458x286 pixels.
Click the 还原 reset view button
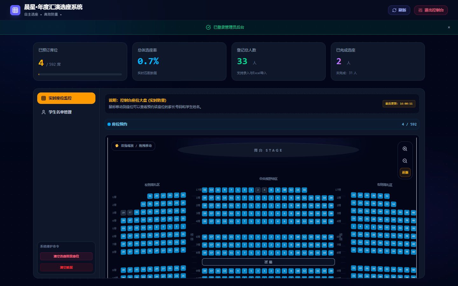click(x=405, y=173)
